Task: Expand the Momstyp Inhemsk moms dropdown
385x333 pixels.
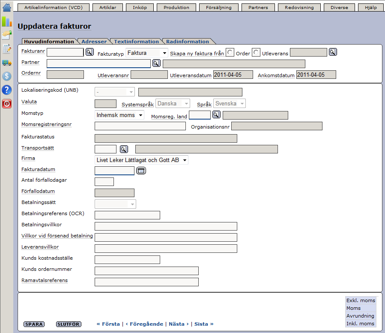Action: (119, 115)
